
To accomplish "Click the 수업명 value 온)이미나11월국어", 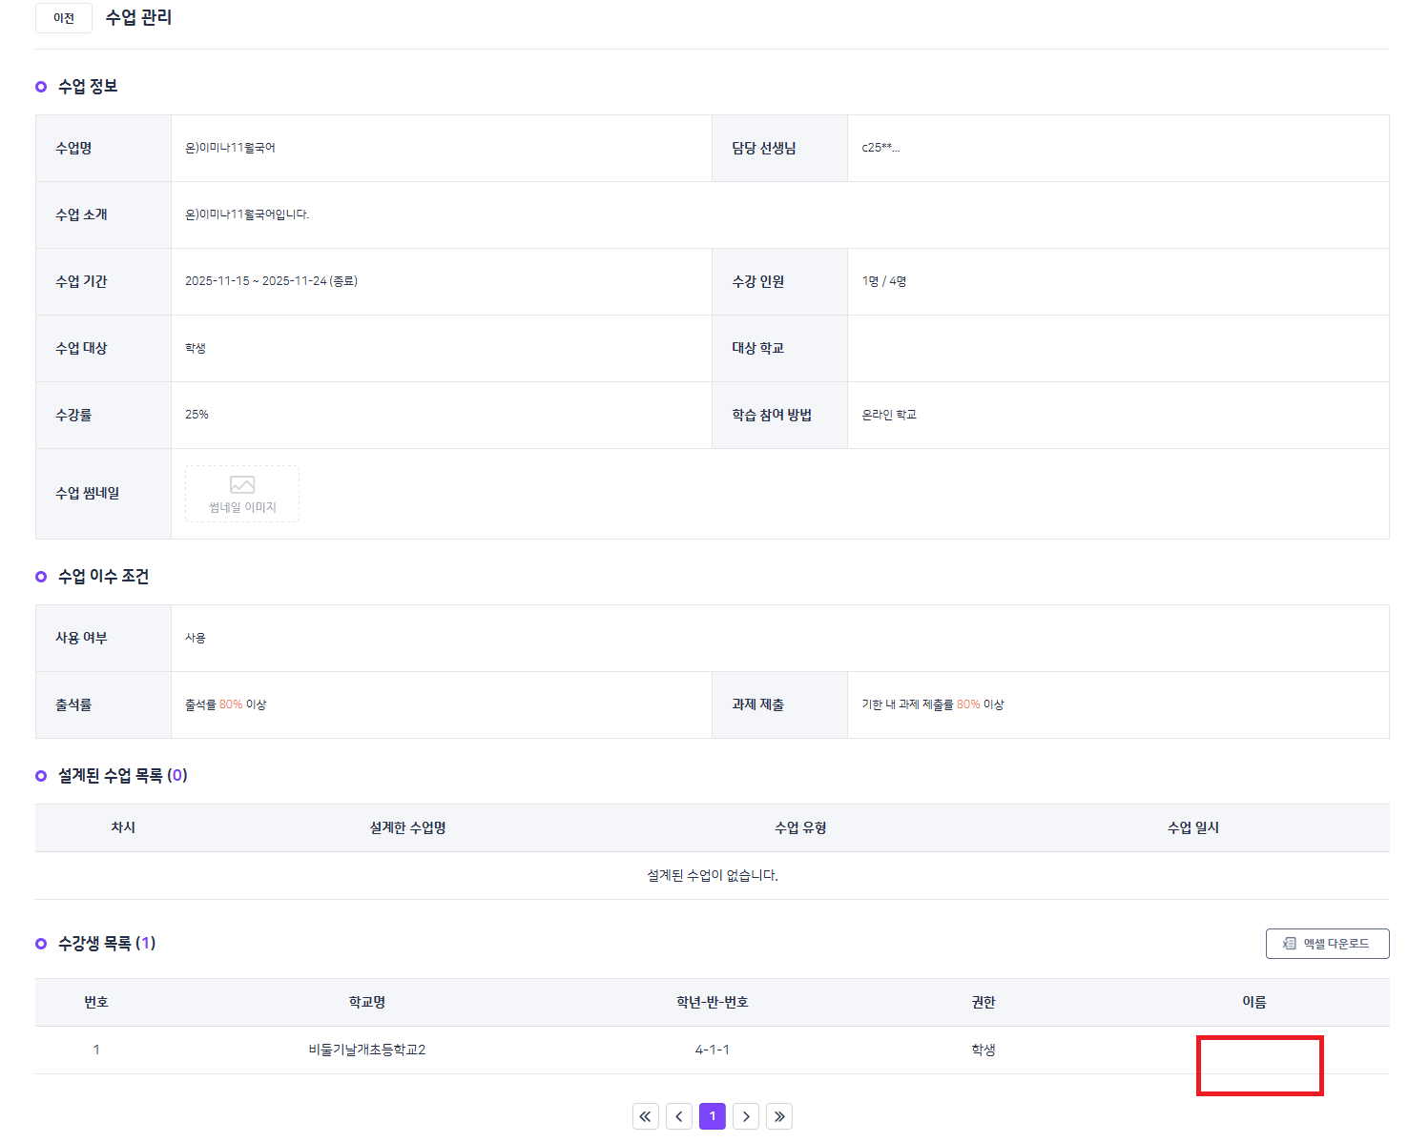I will (230, 148).
